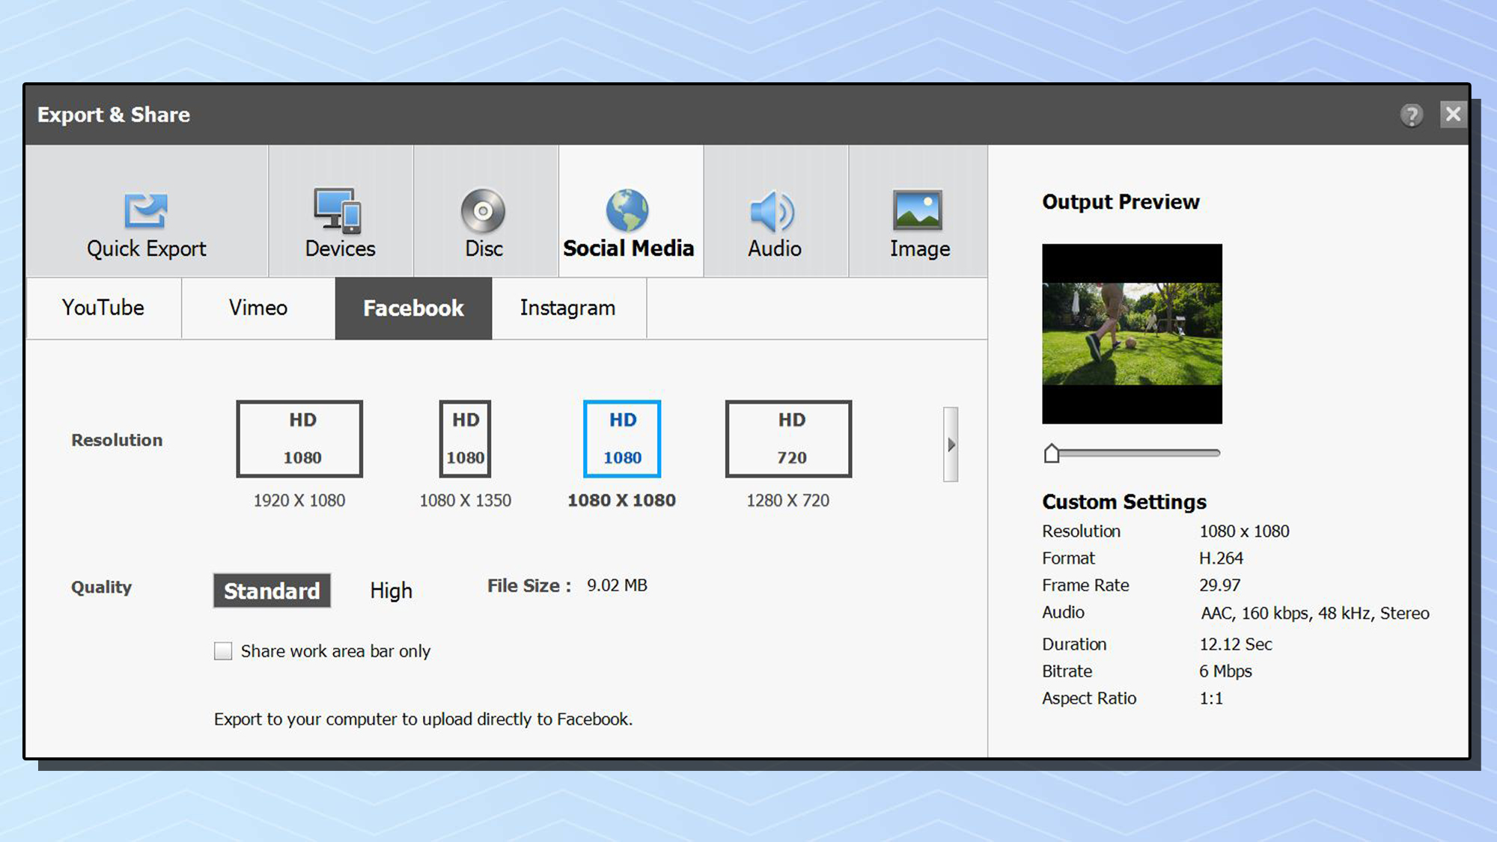Enable Share work area bar only checkbox

tap(222, 650)
